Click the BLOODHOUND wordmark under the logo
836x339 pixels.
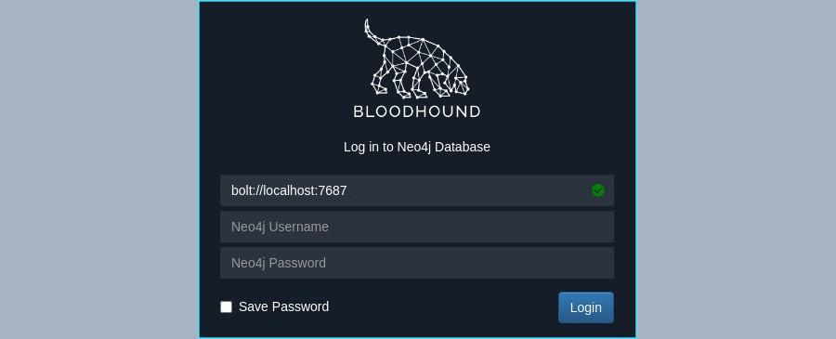(x=417, y=111)
